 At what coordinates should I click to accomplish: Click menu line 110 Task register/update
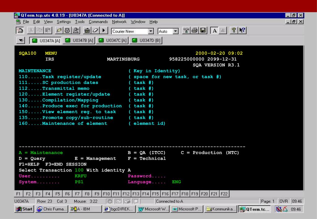pyautogui.click(x=60, y=77)
